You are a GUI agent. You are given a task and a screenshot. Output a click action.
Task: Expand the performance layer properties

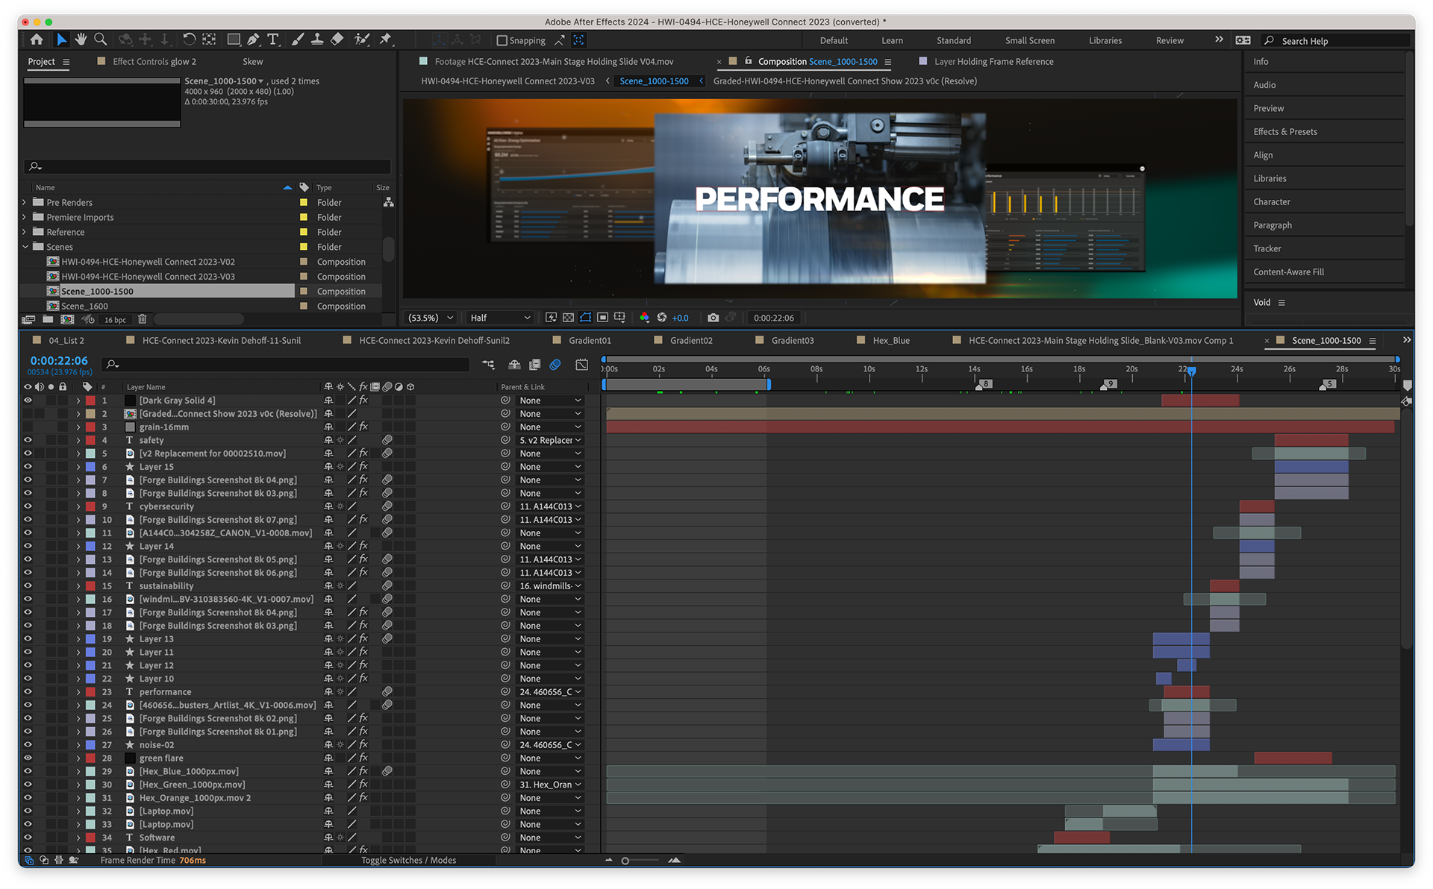(x=78, y=692)
